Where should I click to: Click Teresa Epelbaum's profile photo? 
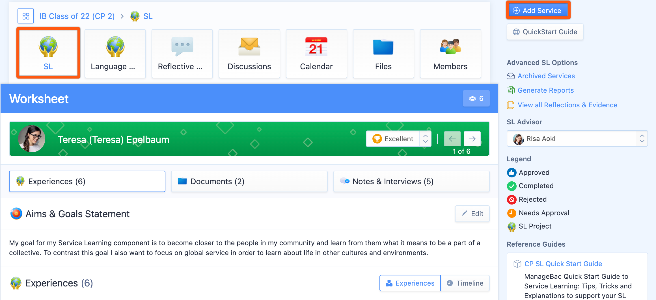31,139
